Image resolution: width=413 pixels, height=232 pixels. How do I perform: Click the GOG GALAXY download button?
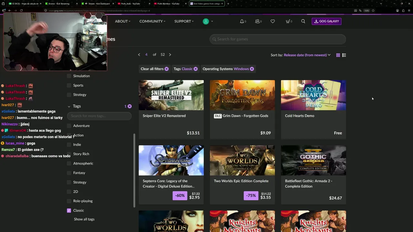point(327,21)
